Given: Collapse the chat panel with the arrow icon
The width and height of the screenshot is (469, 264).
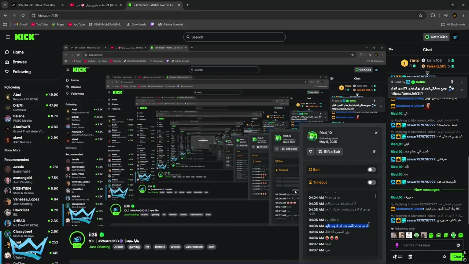Looking at the screenshot, I should point(391,50).
